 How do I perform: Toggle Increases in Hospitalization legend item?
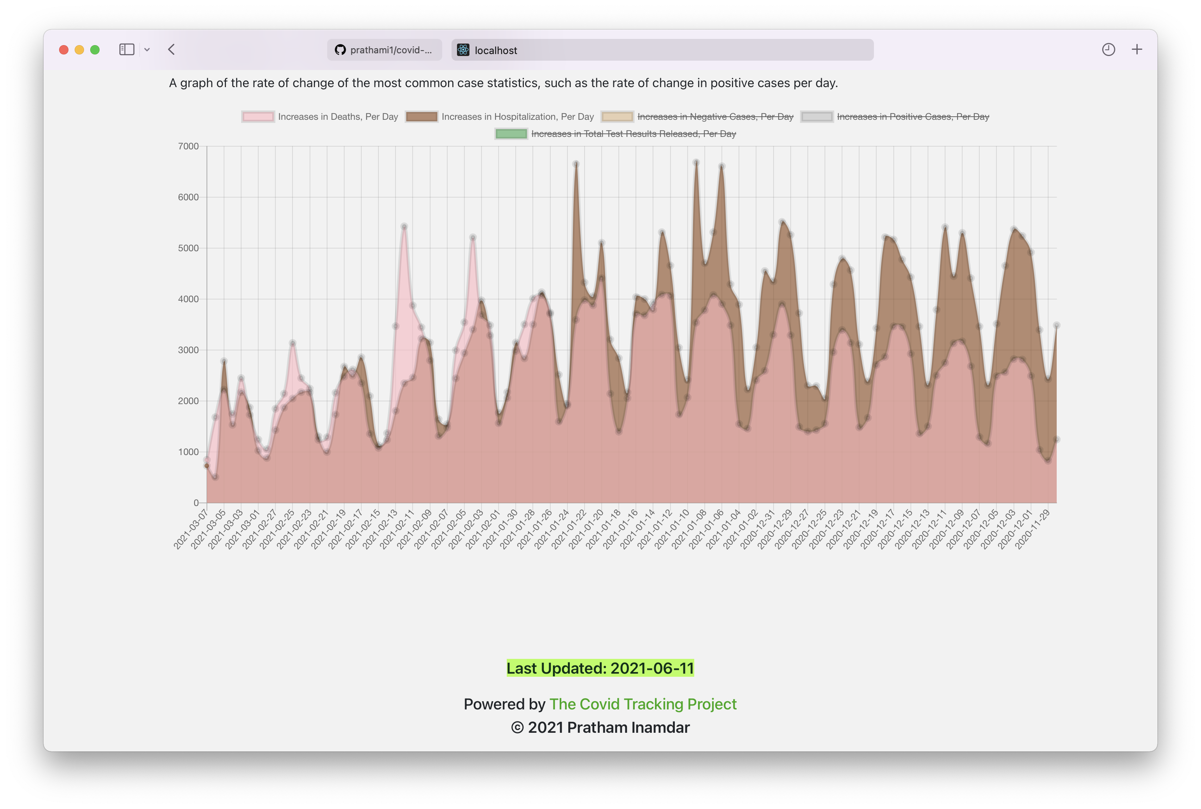click(517, 117)
